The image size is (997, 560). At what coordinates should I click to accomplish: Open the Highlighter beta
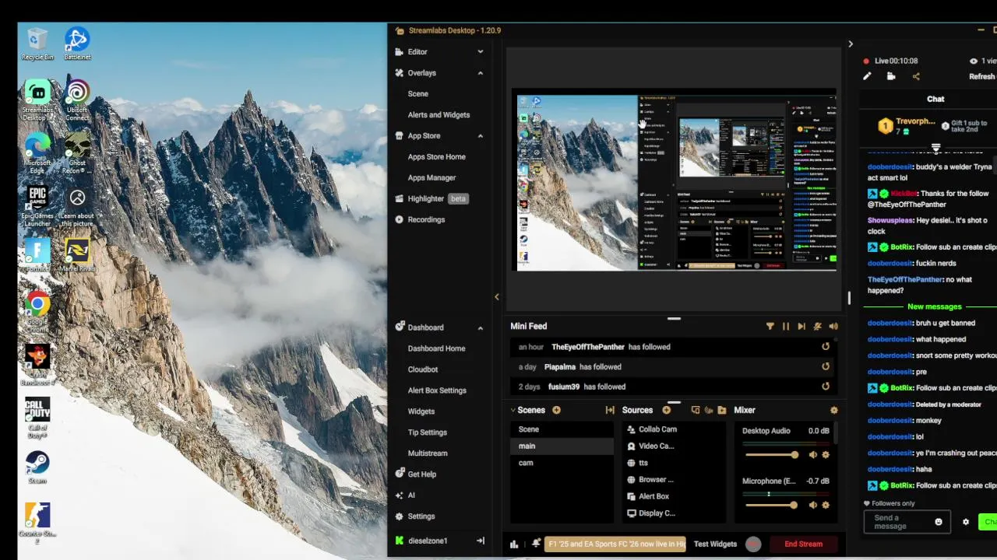pyautogui.click(x=431, y=199)
